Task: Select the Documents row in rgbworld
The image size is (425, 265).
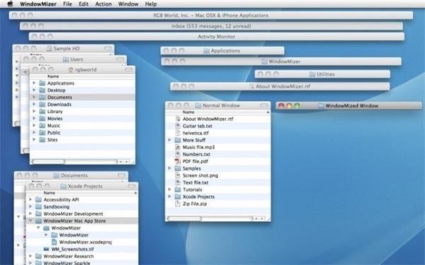Action: pos(82,97)
